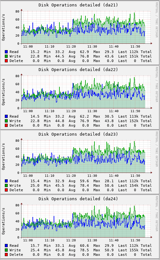Click the title 'Disk Operations detailed (da21)'
Viewport: 160px width, 260px height.
coord(78,5)
